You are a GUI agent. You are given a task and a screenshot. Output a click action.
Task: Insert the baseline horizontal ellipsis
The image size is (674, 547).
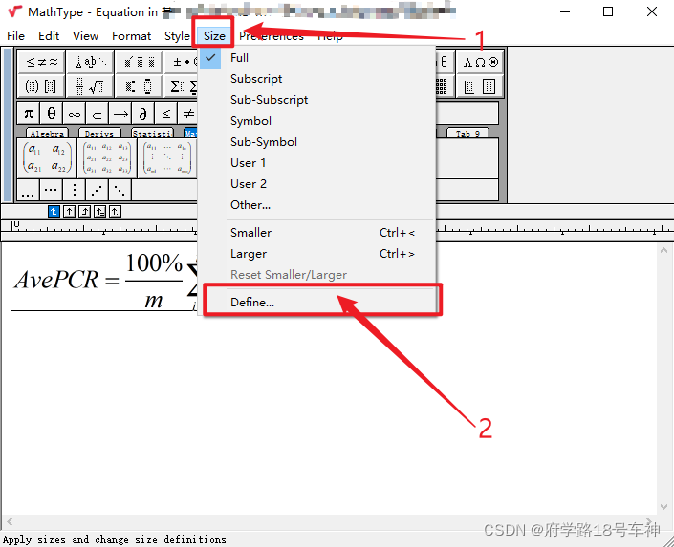(x=28, y=190)
